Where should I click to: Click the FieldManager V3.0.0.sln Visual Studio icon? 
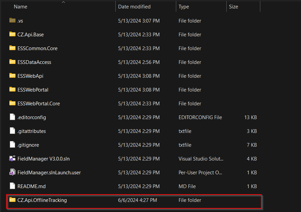pos(12,158)
